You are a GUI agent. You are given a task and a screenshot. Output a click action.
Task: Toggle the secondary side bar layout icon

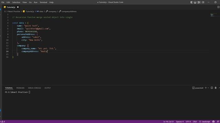click(198, 2)
